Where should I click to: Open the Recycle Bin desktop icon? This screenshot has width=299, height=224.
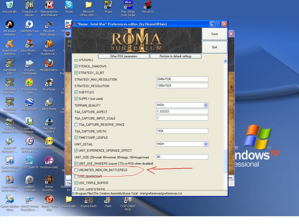click(x=10, y=5)
